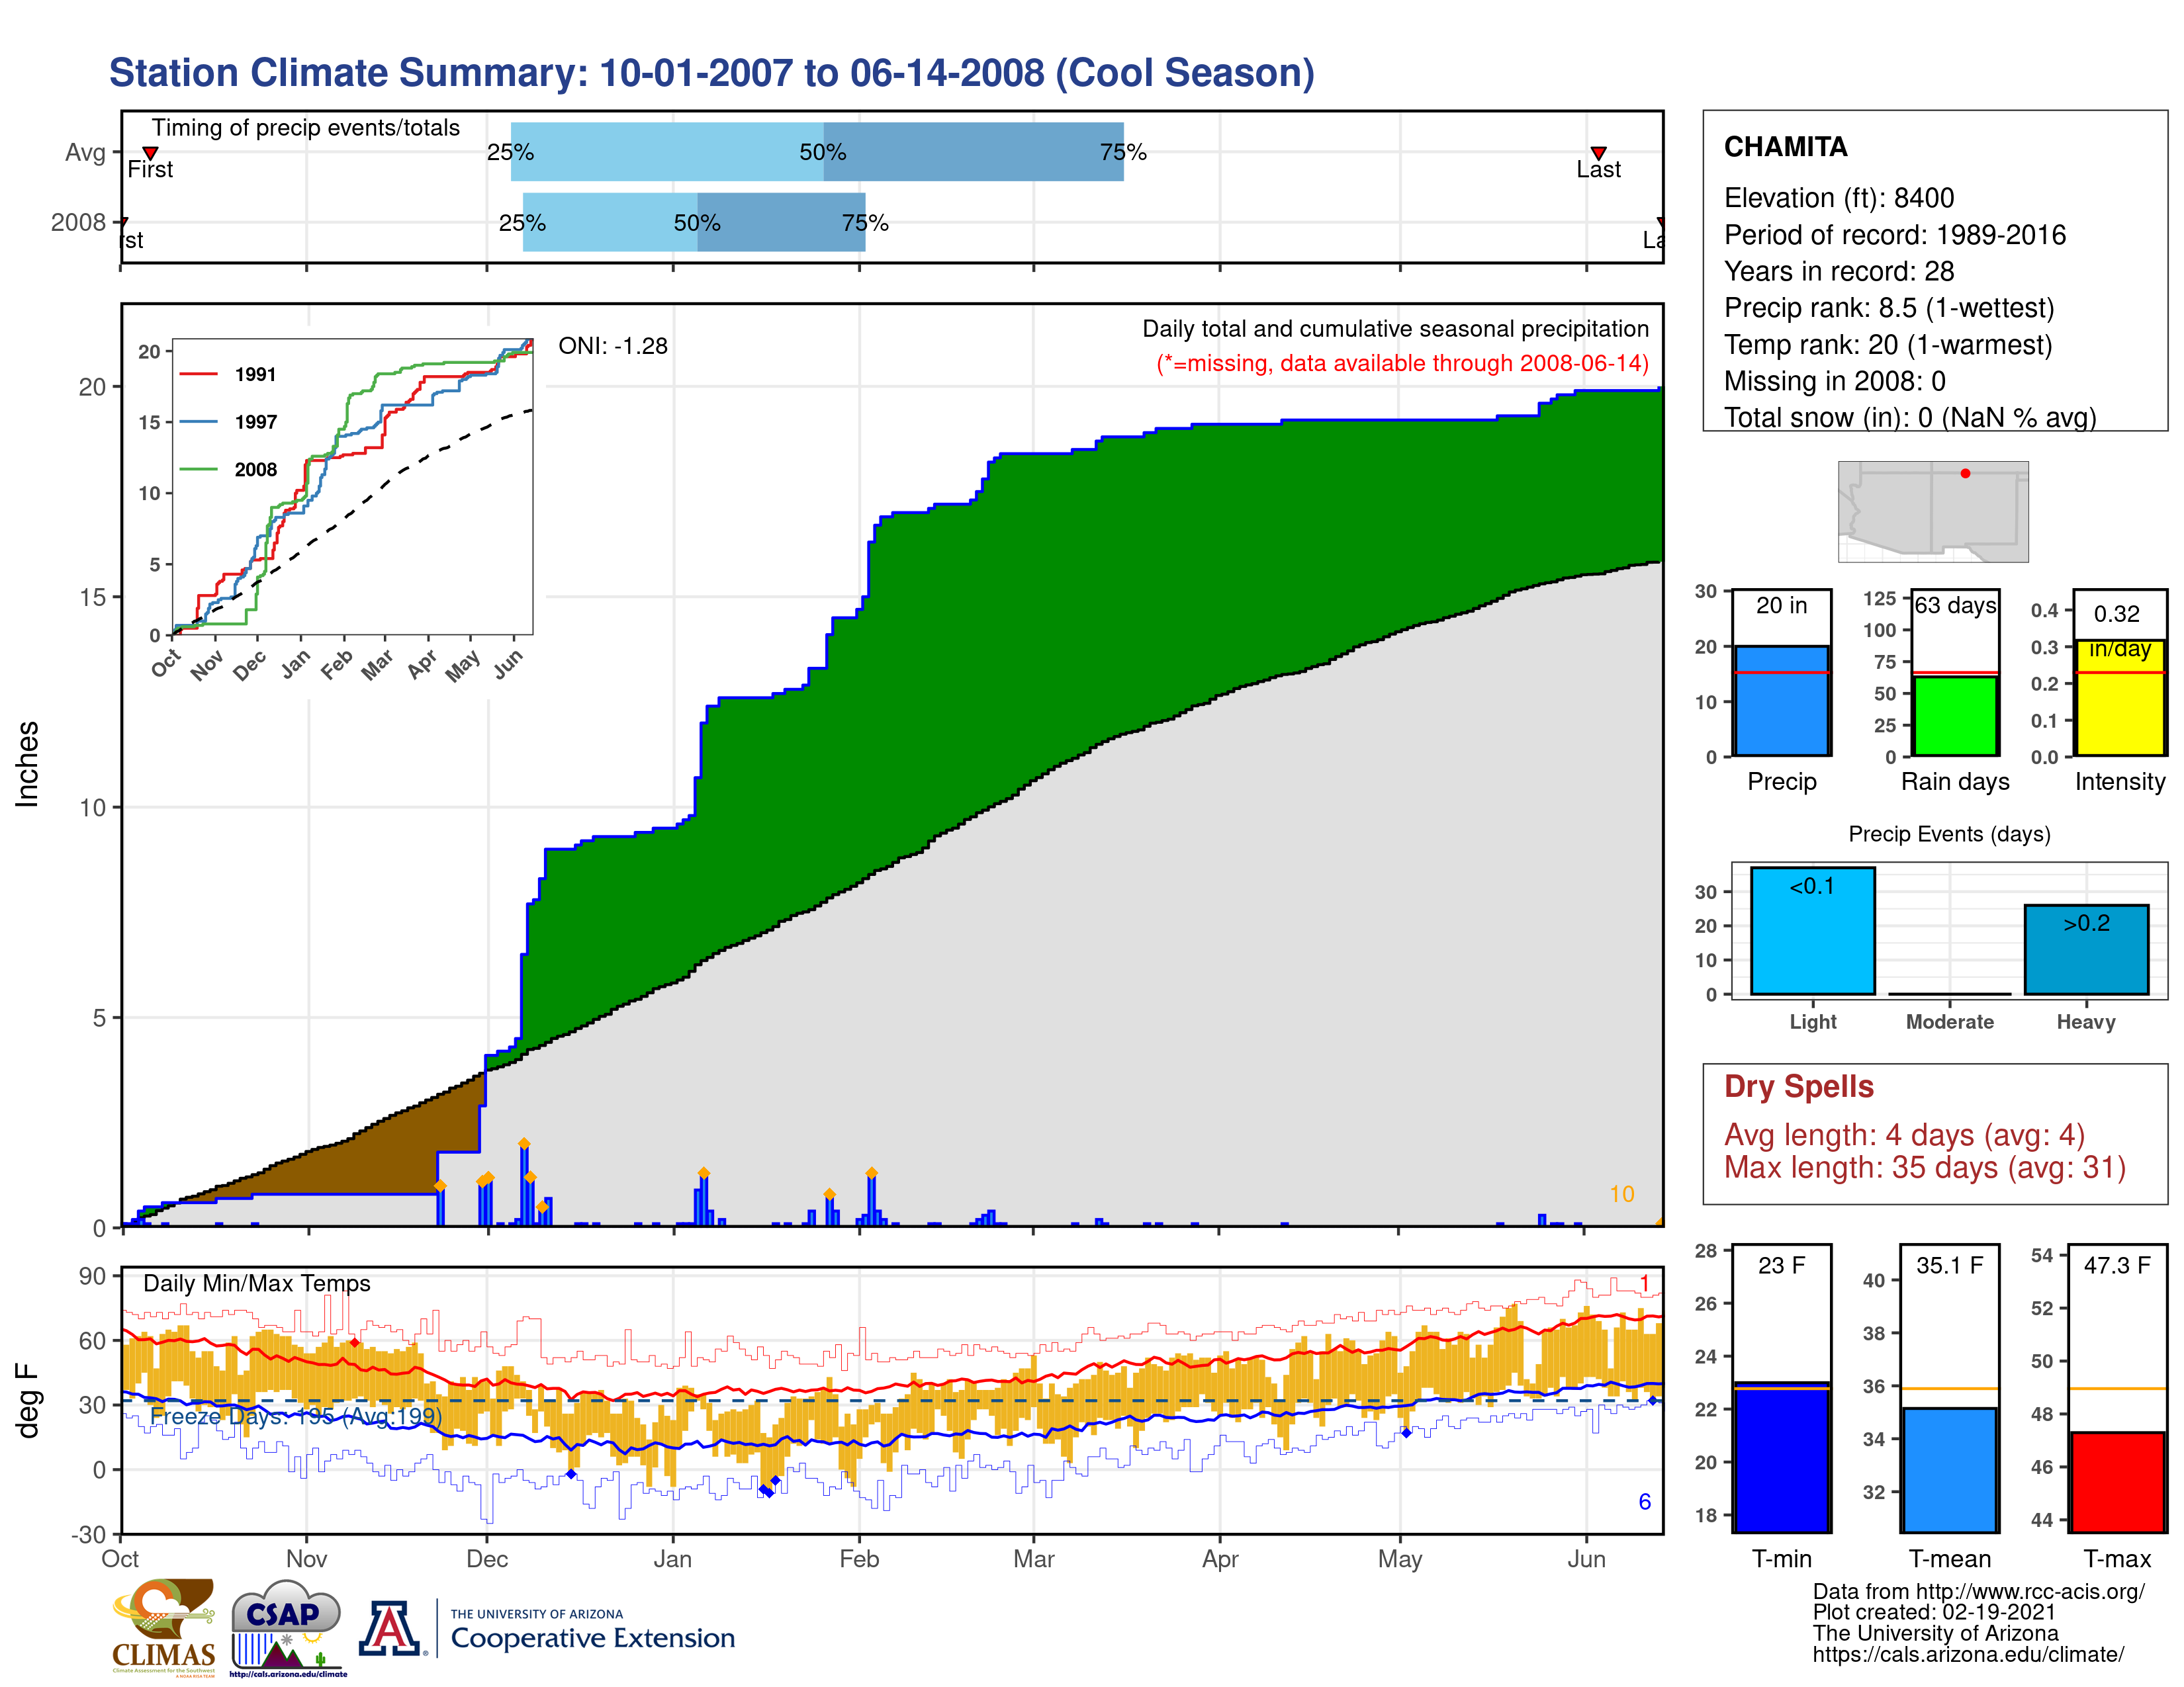2184x1687 pixels.
Task: Click 'Elevation (ft): 8400' text
Action: pyautogui.click(x=1838, y=198)
